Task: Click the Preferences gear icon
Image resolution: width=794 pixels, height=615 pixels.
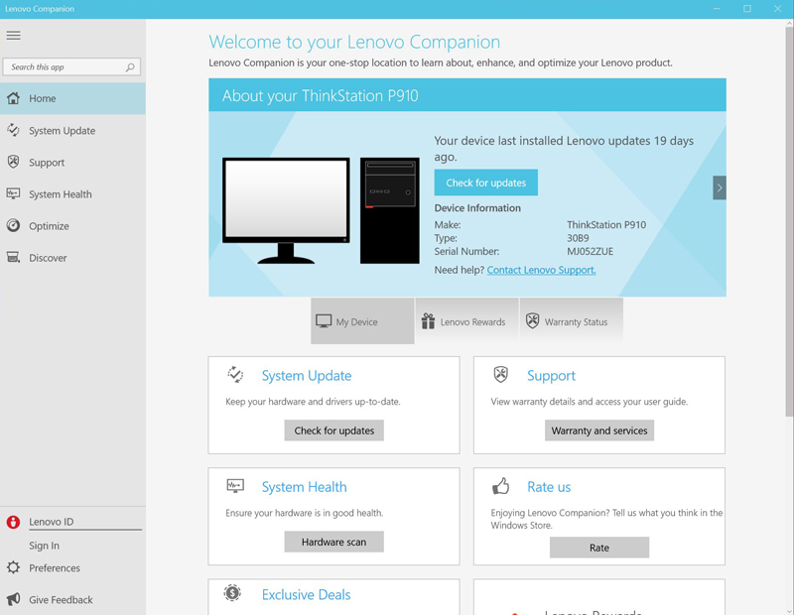Action: click(x=14, y=567)
